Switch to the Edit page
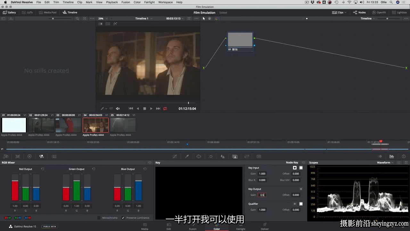Viewport: 410px width, 231px height. click(x=169, y=227)
